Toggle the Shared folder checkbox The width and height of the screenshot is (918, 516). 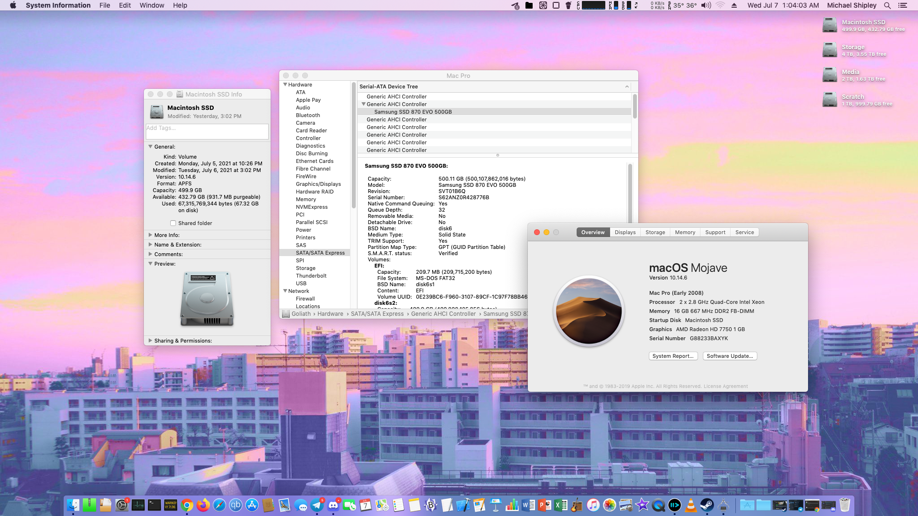click(173, 223)
